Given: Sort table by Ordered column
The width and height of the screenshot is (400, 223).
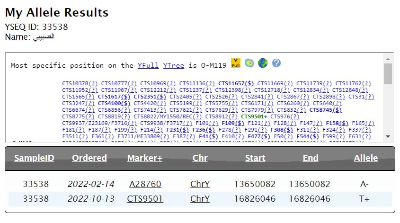Looking at the screenshot, I should pyautogui.click(x=89, y=158).
